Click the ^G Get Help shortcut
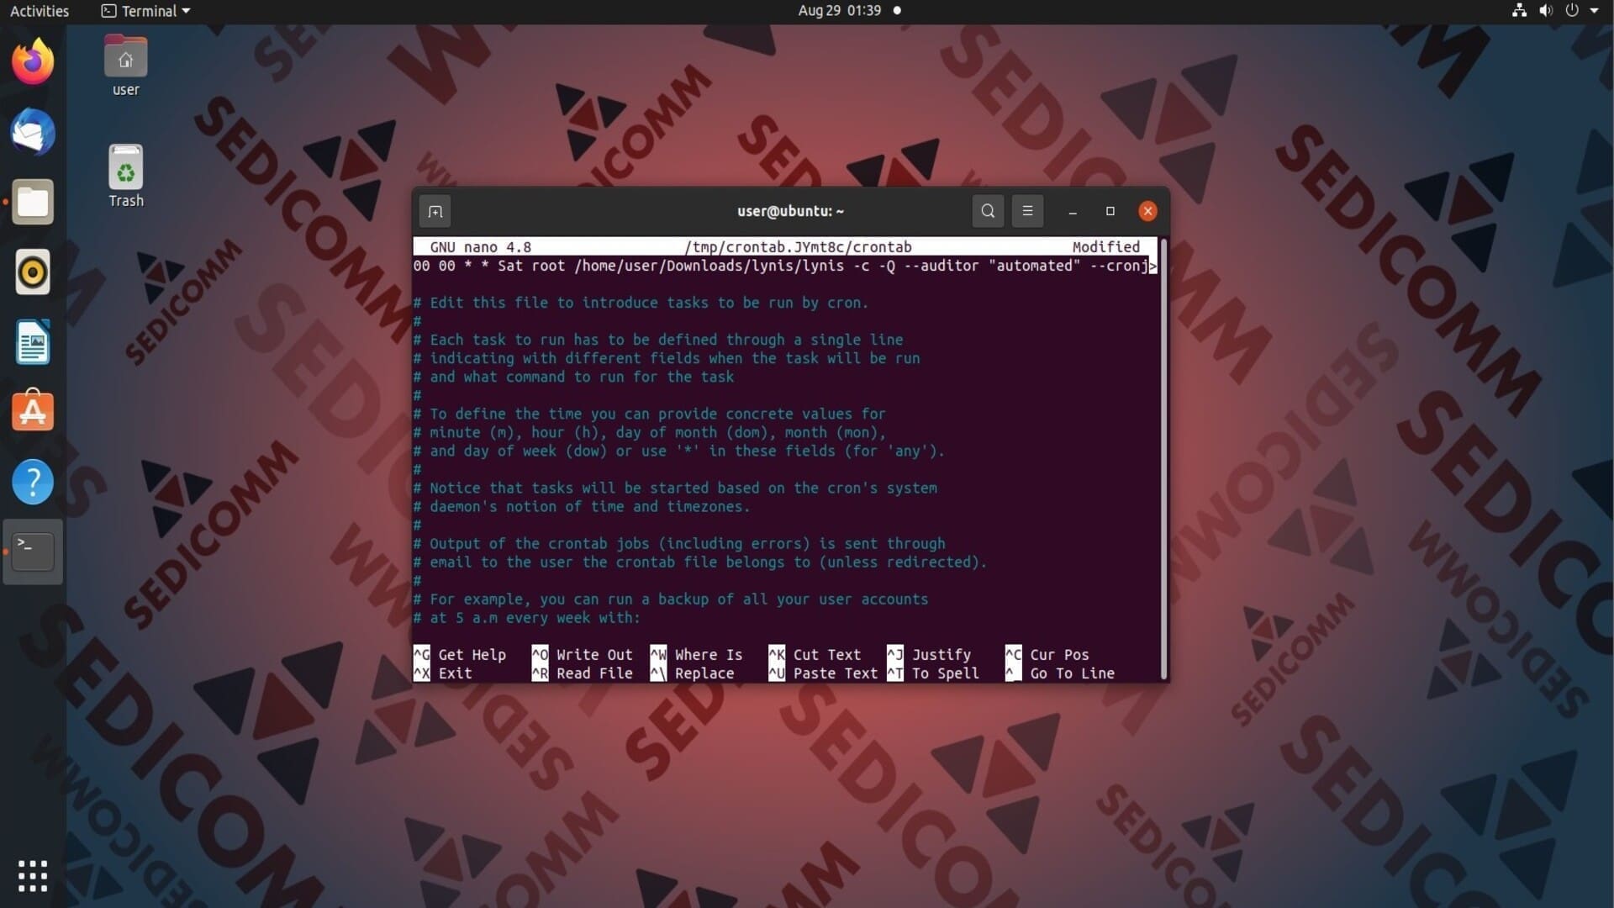Image resolution: width=1614 pixels, height=908 pixels. coord(460,655)
